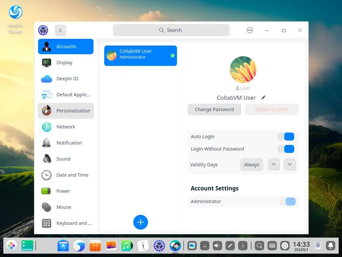Launch the browser from the dock
The height and width of the screenshot is (257, 342).
click(79, 246)
